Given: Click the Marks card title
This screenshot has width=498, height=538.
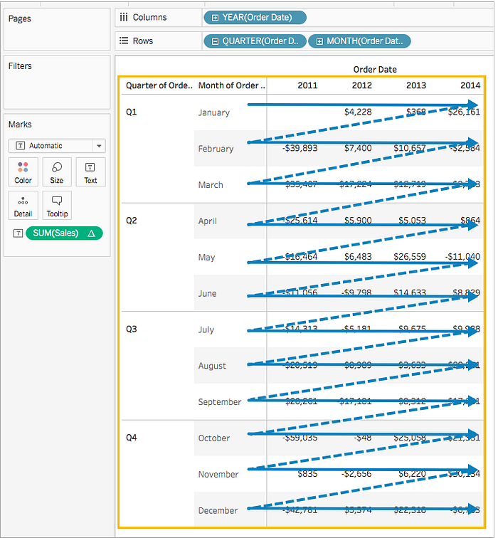Looking at the screenshot, I should coord(20,125).
